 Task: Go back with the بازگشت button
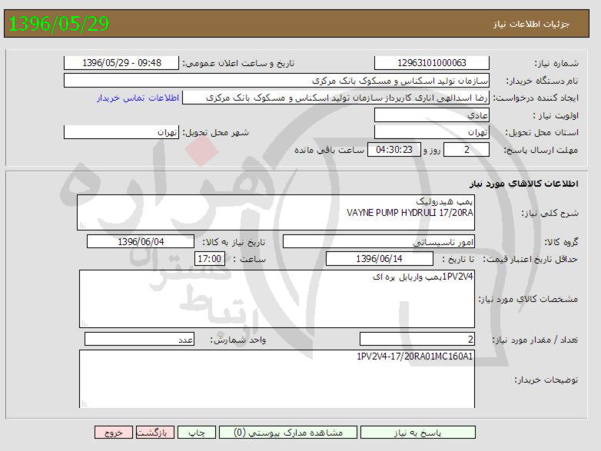(156, 433)
